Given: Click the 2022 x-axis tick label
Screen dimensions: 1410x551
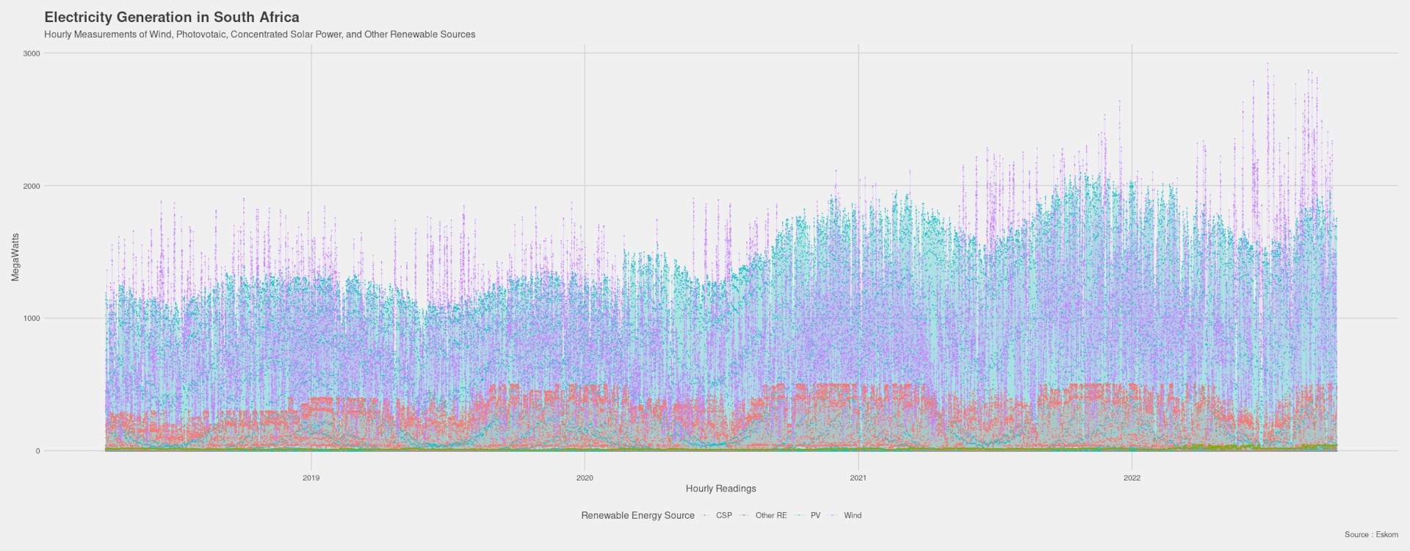Looking at the screenshot, I should 1132,478.
